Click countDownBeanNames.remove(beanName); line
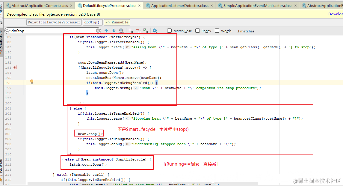 click(124, 78)
